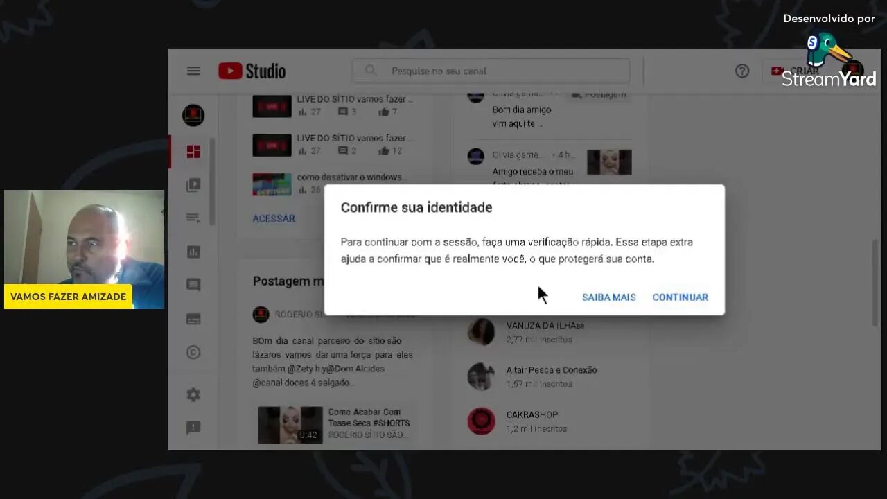Click the Confirme sua identidade heading
The width and height of the screenshot is (887, 499).
pyautogui.click(x=416, y=207)
